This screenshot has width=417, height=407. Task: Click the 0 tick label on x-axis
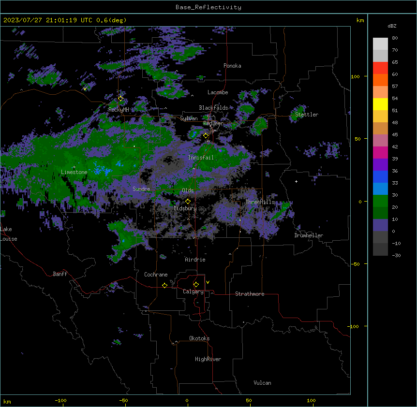pos(187,401)
